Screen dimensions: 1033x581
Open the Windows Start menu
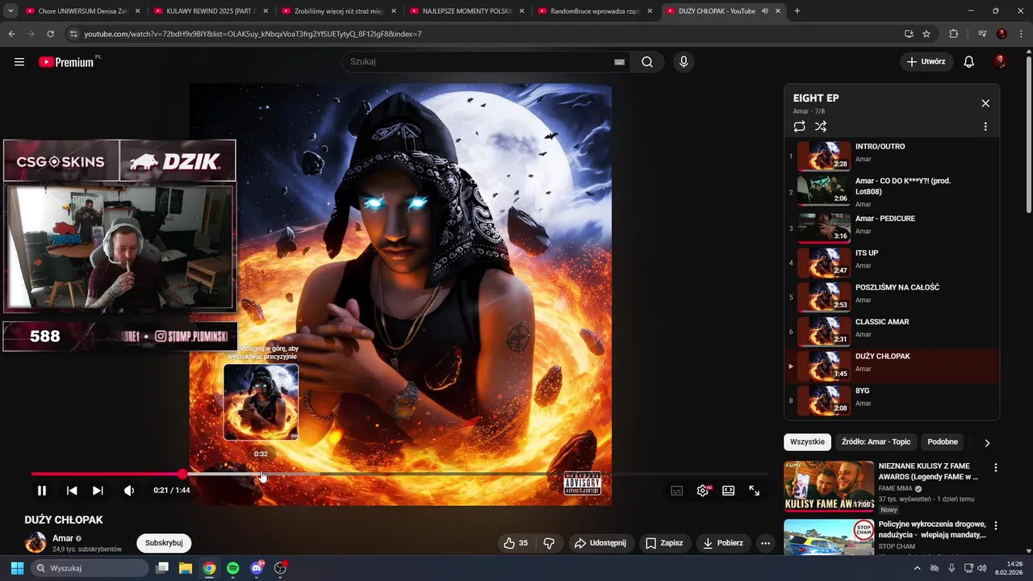(x=17, y=568)
